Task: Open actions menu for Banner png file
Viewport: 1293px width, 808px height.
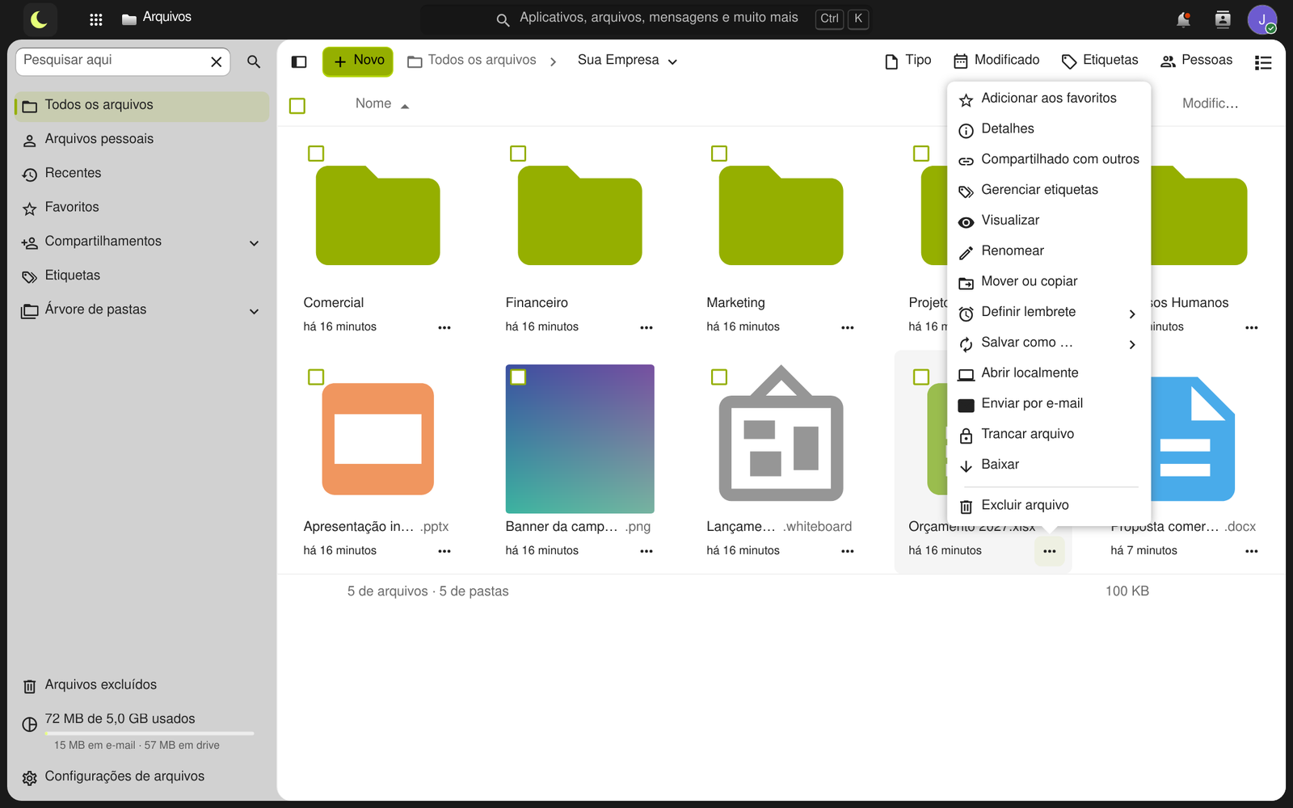Action: coord(646,551)
